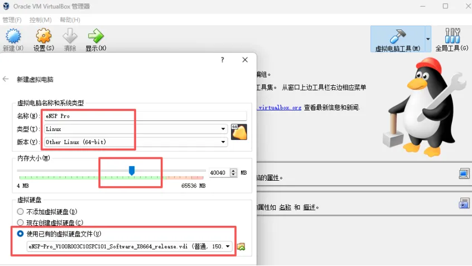Click the memory size MB spinner arrows
The height and width of the screenshot is (266, 472).
pos(233,172)
